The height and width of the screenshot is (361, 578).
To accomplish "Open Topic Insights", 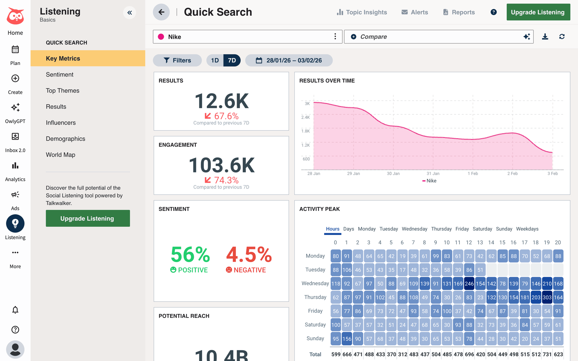I will [362, 12].
